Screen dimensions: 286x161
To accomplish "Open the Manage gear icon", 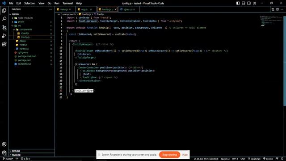I will pos(4,153).
